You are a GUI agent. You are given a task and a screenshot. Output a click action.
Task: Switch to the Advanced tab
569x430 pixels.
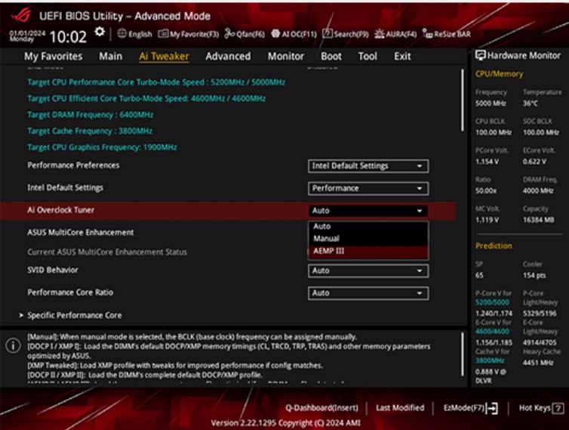(228, 56)
